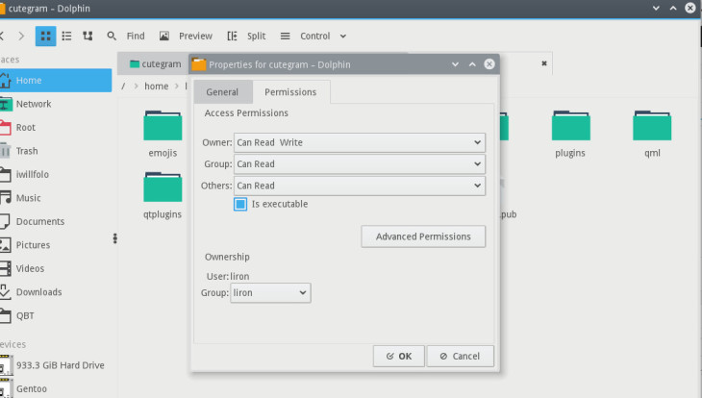Switch to details tree view mode

tap(88, 36)
